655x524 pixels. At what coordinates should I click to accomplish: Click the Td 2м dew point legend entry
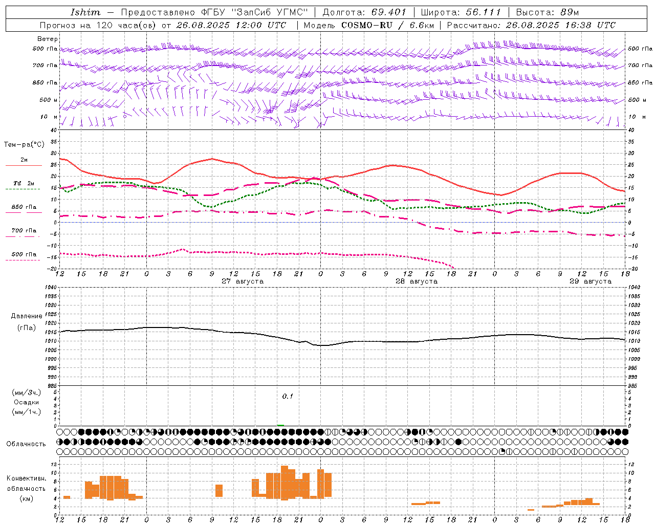coord(24,183)
